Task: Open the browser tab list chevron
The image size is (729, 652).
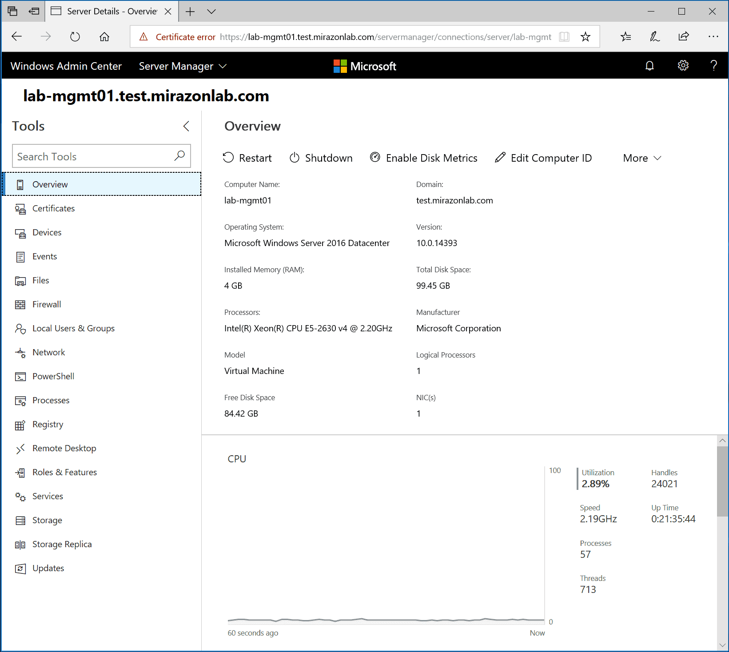Action: click(211, 12)
